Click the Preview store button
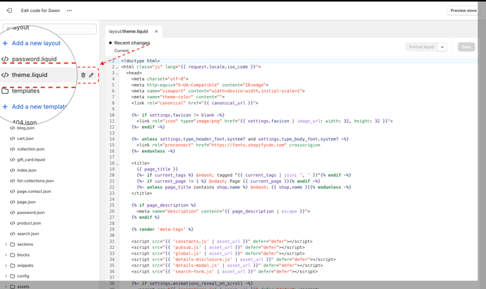Viewport: 486px width, 289px height. 463,11
